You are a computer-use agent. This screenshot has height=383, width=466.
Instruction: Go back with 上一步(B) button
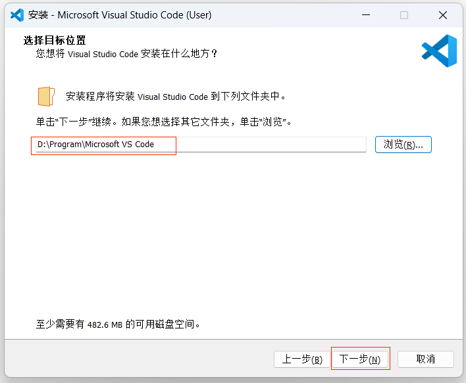click(302, 359)
